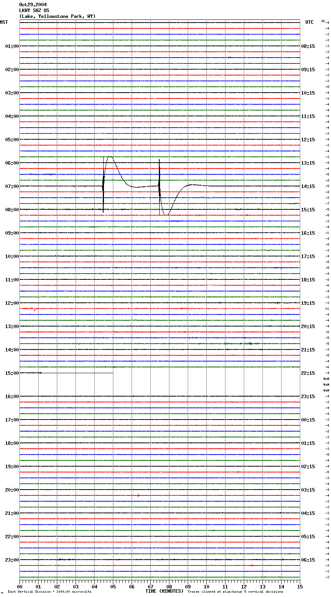331x597 pixels.
Task: Click the 08:15 UTC time label
Action: click(x=308, y=46)
